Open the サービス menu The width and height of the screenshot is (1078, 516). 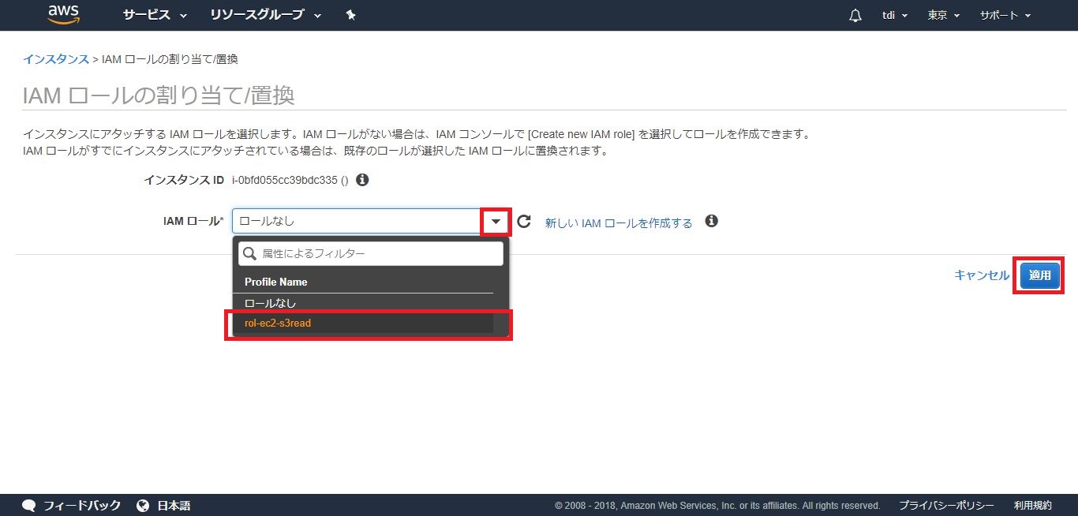pos(155,16)
